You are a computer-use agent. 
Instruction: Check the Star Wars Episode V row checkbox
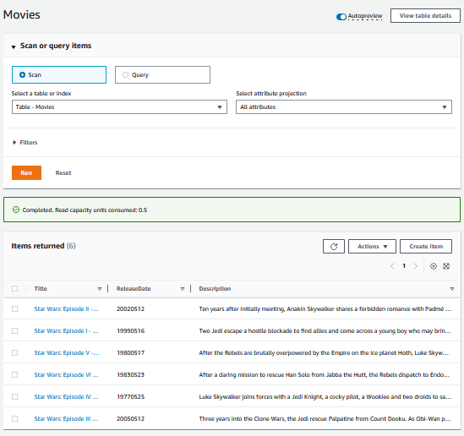[15, 352]
